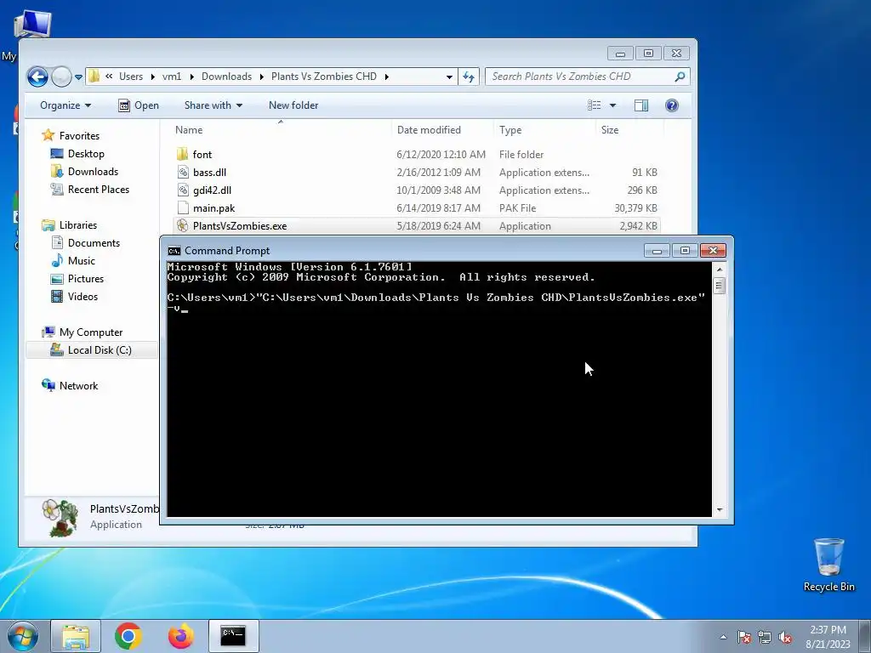Open Windows Explorer from the taskbar

tap(76, 636)
